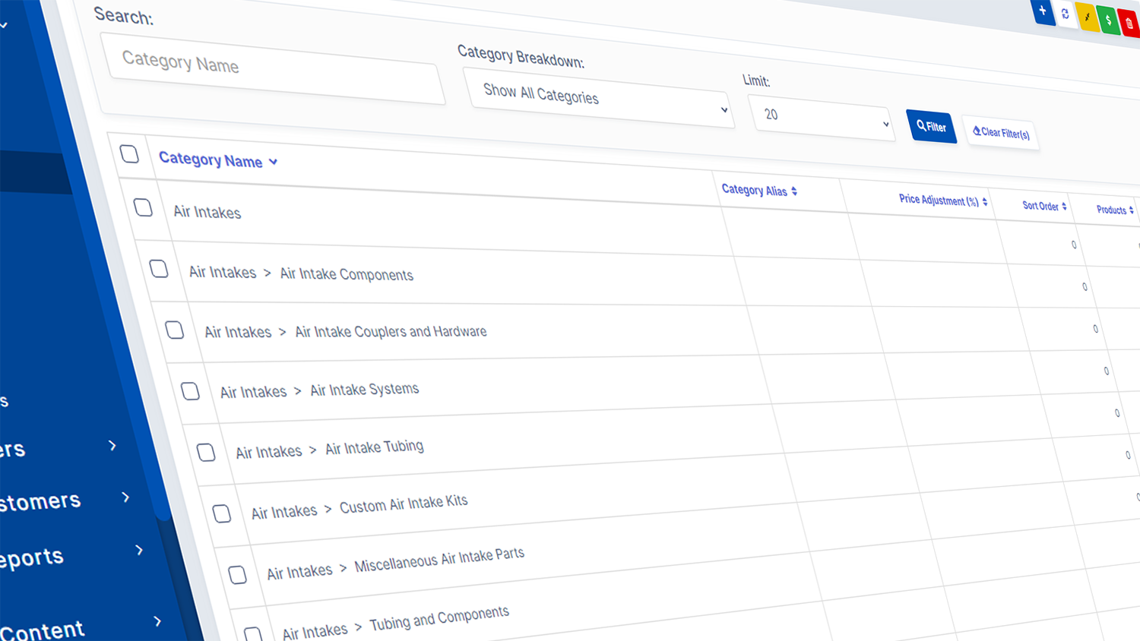Image resolution: width=1140 pixels, height=641 pixels.
Task: Expand the sidebar item ending in 'ers'
Action: (112, 445)
